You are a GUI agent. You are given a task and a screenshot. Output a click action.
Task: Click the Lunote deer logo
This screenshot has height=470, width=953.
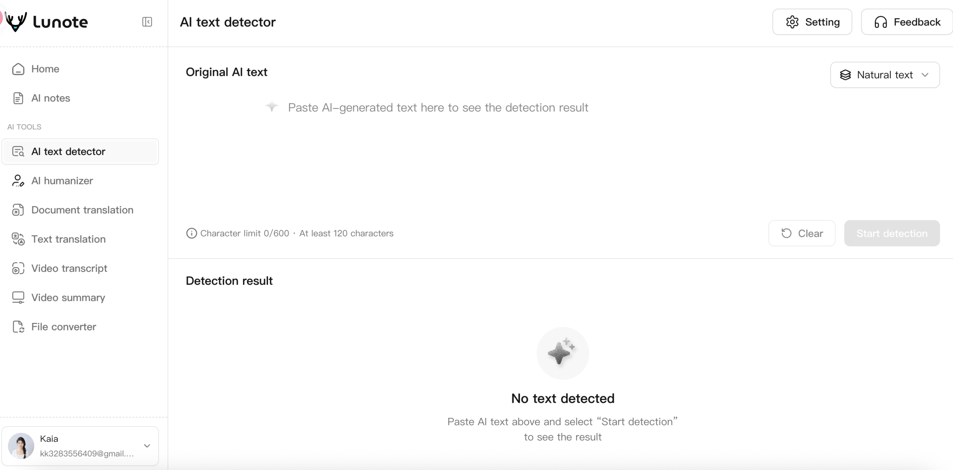click(16, 22)
